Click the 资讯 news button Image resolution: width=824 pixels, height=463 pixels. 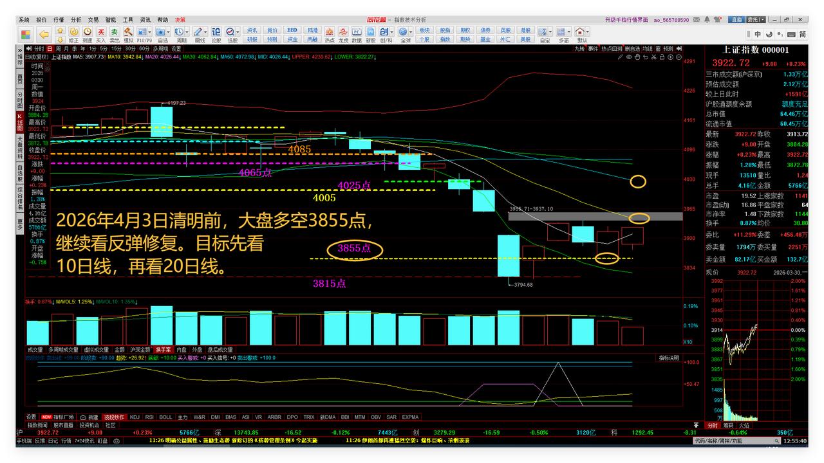point(252,30)
